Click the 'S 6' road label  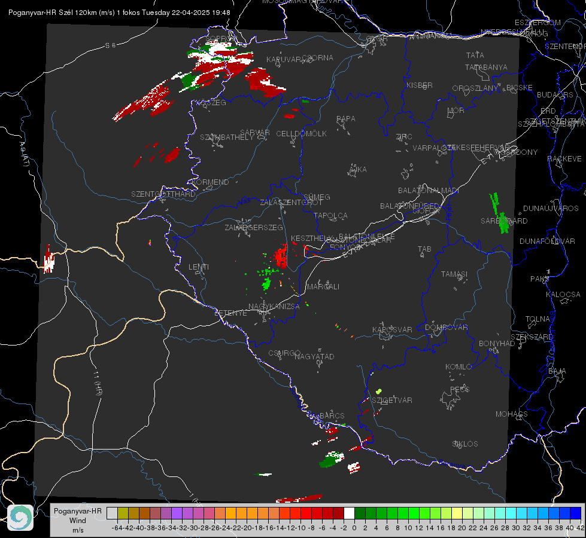(110, 45)
